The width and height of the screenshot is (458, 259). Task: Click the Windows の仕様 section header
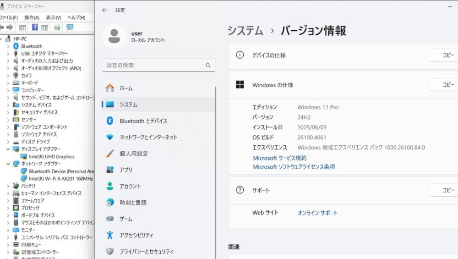pos(343,85)
